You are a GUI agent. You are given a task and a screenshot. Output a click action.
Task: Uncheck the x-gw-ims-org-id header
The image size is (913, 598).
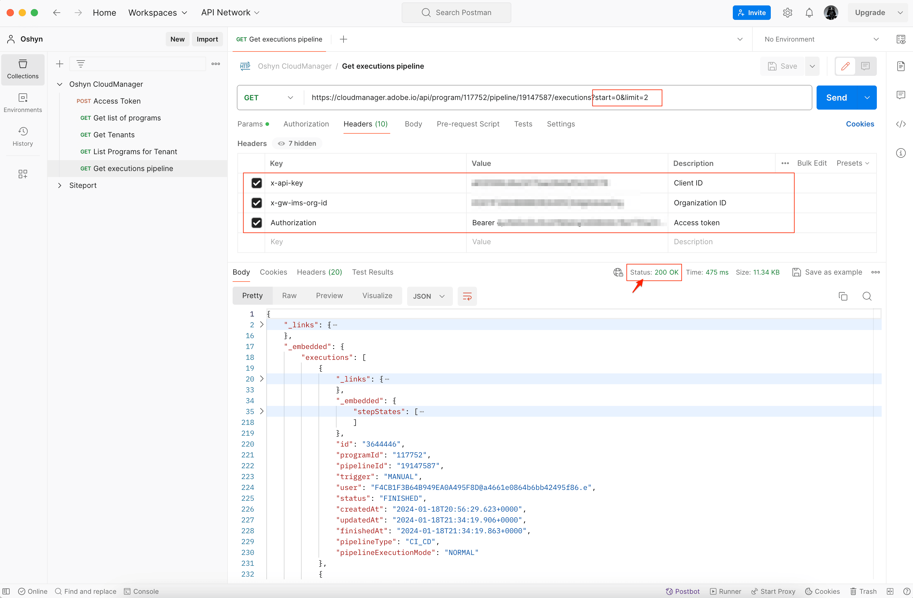coord(257,203)
